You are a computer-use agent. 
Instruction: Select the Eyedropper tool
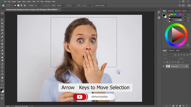[x=2, y=34]
